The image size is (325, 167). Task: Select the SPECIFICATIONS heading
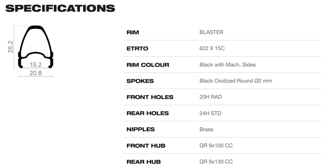[x=60, y=8]
